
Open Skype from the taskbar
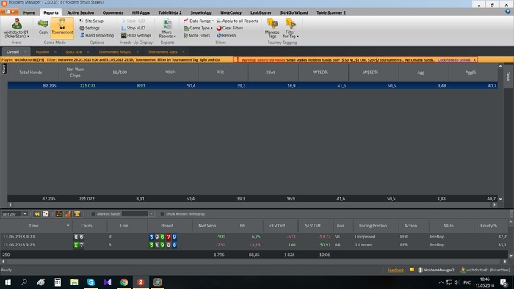pos(91,282)
